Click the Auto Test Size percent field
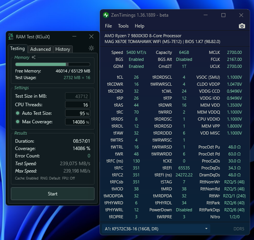Image resolution: width=254 pixels, height=240 pixels. (77, 113)
